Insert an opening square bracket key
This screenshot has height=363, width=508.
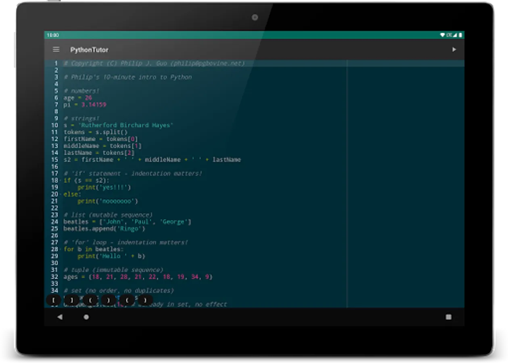click(54, 300)
